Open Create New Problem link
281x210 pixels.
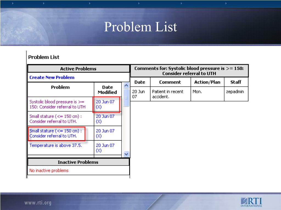[52, 77]
